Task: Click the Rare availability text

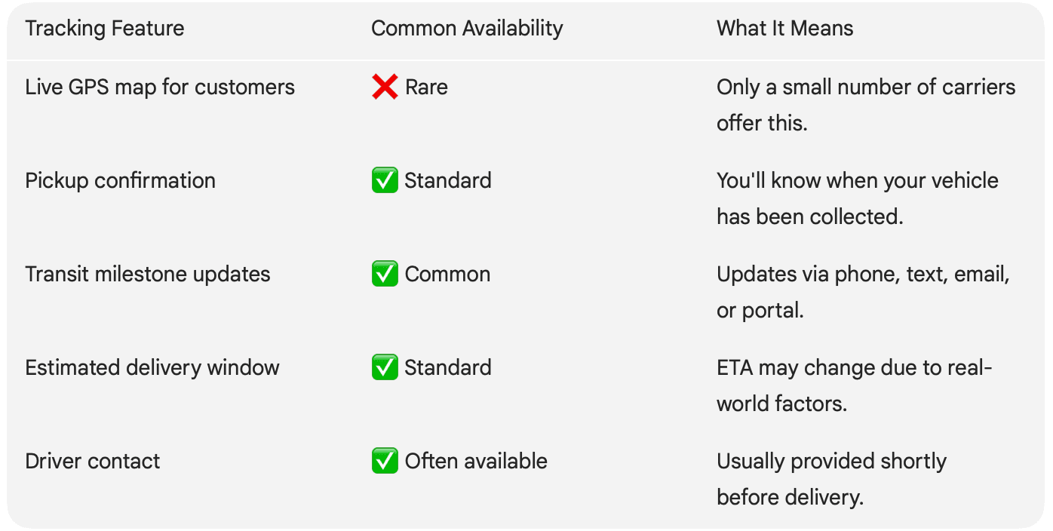Action: (x=426, y=87)
